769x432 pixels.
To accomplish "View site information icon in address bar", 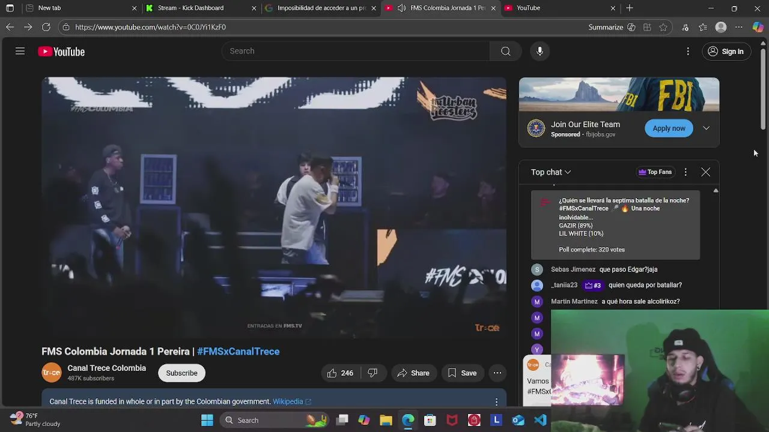I will coord(66,27).
